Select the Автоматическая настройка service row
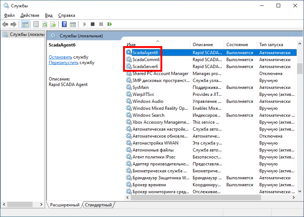The width and height of the screenshot is (304, 217). tap(211, 129)
